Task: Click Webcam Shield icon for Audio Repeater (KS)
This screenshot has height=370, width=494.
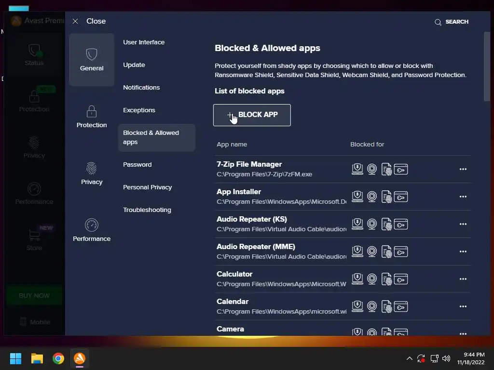Action: click(x=372, y=224)
